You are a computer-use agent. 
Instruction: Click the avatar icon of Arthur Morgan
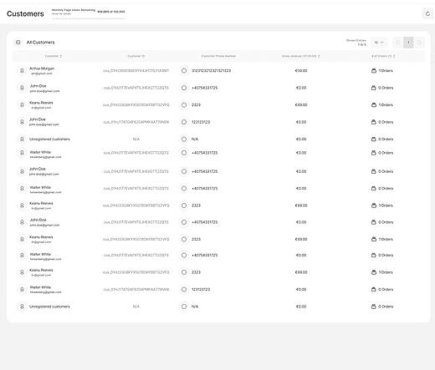[x=22, y=71]
